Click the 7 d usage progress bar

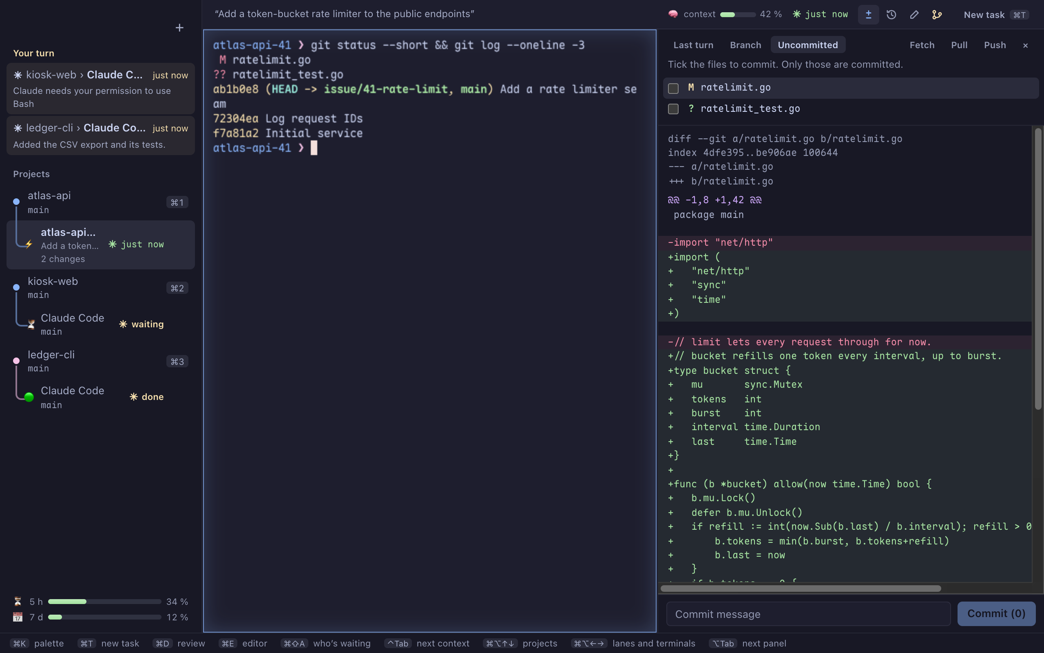tap(104, 617)
